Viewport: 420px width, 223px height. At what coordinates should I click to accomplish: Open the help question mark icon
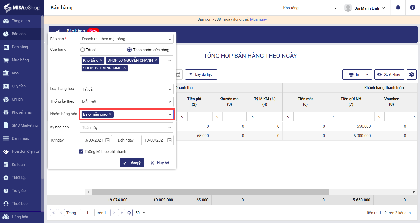click(x=412, y=8)
